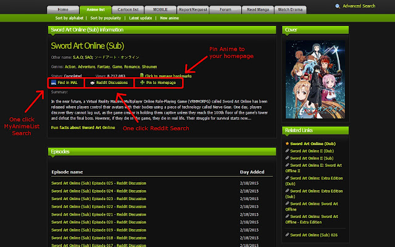Open Sword Art Online: Extra Edition (Dub)
Image resolution: width=395 pixels, height=247 pixels.
click(x=314, y=181)
